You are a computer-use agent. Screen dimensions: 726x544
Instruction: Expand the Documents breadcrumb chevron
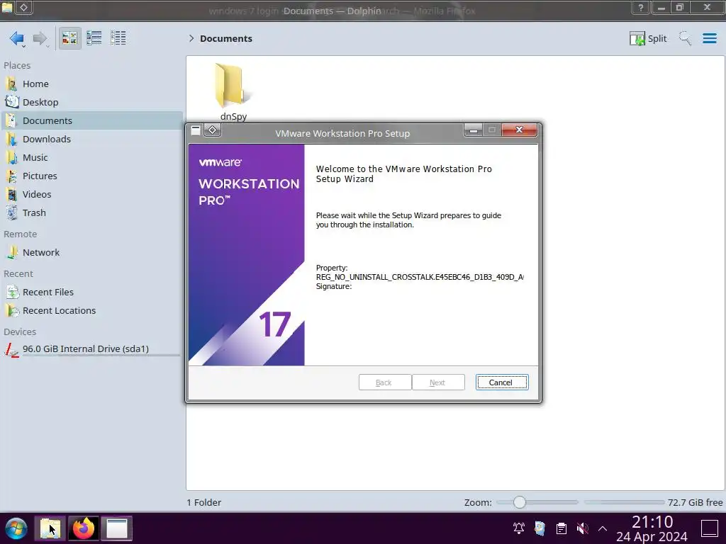(191, 38)
